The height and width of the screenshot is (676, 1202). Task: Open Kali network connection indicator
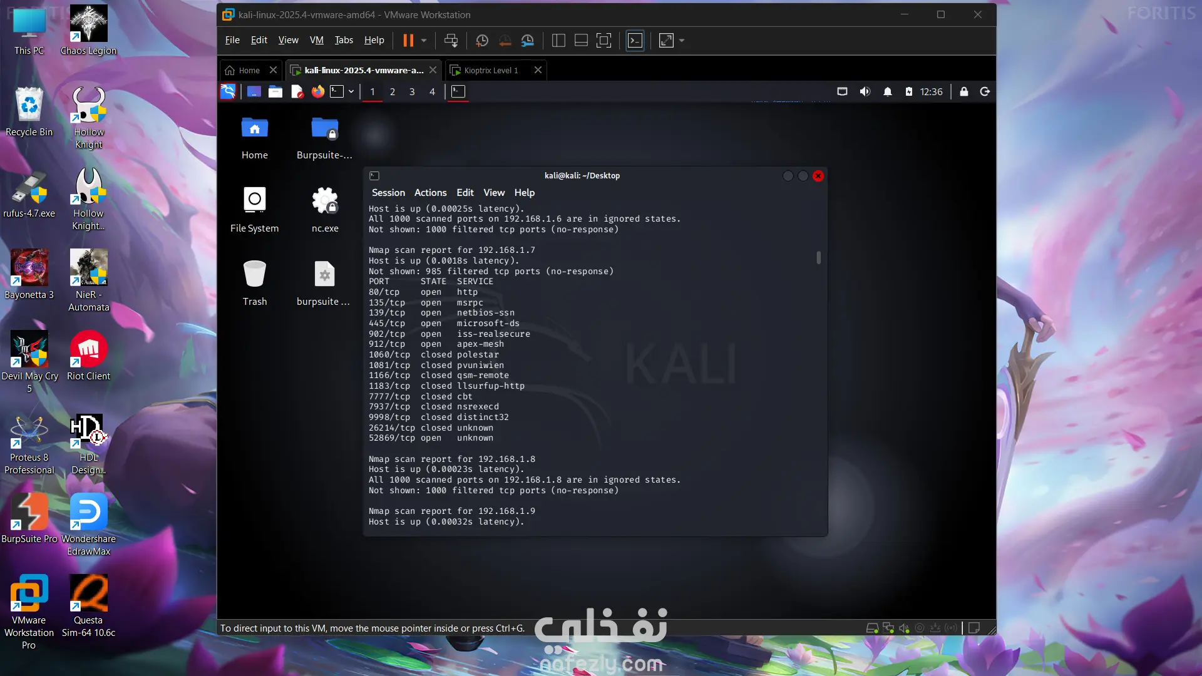click(x=842, y=92)
